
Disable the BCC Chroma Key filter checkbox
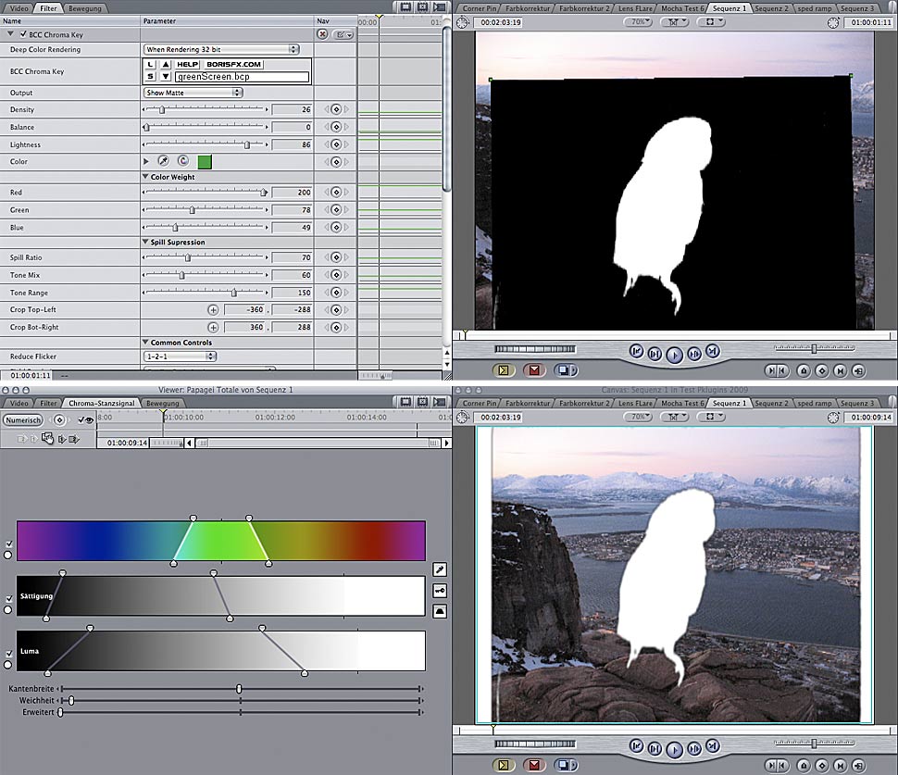[23, 34]
